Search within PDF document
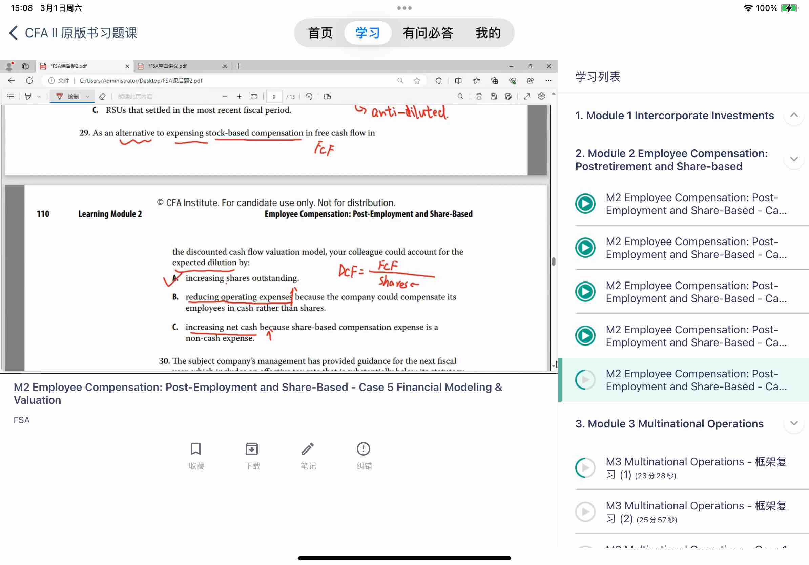 click(x=460, y=97)
